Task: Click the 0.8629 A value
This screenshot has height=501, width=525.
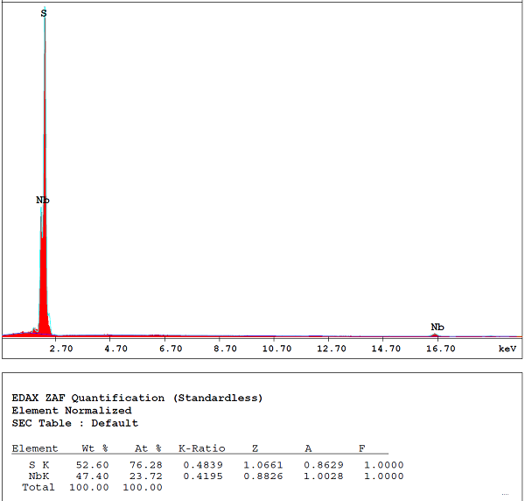Action: [x=324, y=465]
